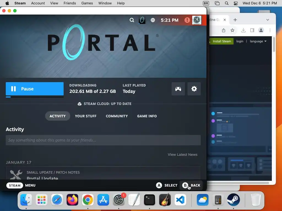Open GarageBand from the Dock
The image size is (282, 211).
[x=165, y=199]
